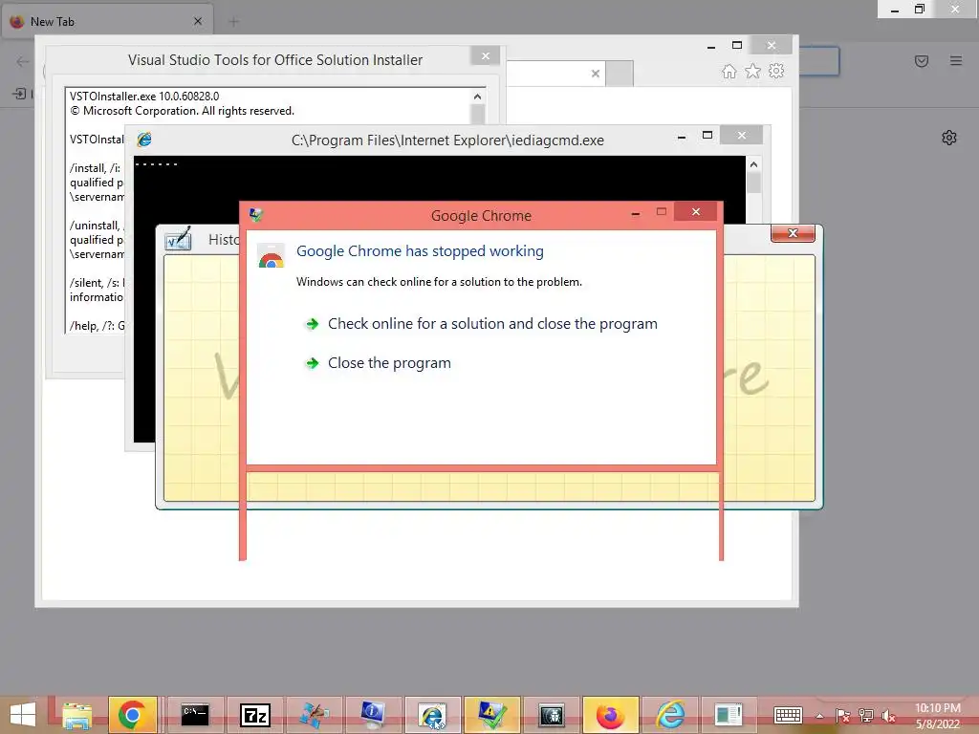This screenshot has height=734, width=979.
Task: Open the Firefox hamburger menu
Action: click(956, 60)
